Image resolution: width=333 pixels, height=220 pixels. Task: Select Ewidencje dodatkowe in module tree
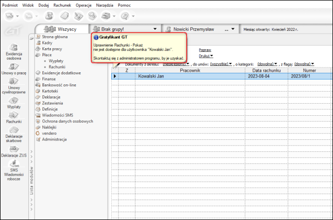click(61, 73)
